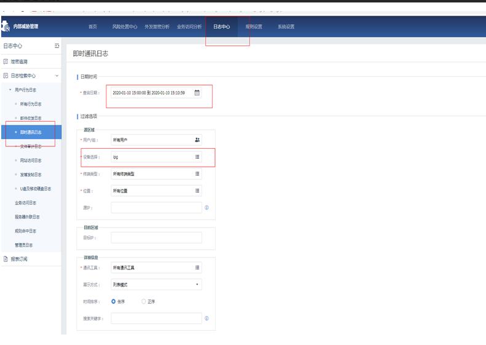The image size is (486, 345).
Task: Click the 位置 field showing 所有位置
Action: [x=156, y=191]
